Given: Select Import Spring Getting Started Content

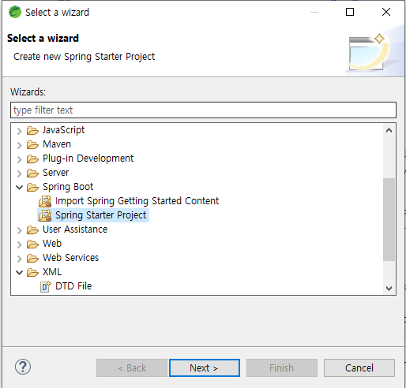Looking at the screenshot, I should pos(137,201).
